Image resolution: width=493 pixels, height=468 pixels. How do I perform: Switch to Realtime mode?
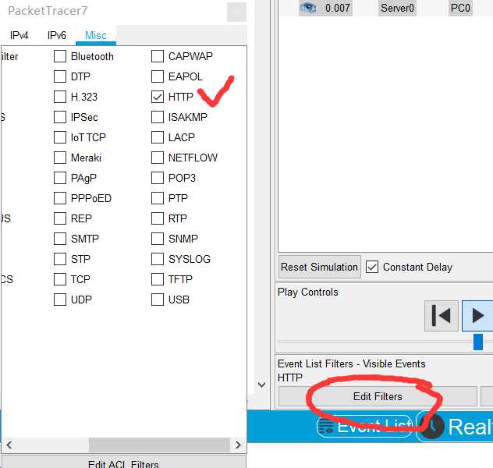[x=456, y=427]
